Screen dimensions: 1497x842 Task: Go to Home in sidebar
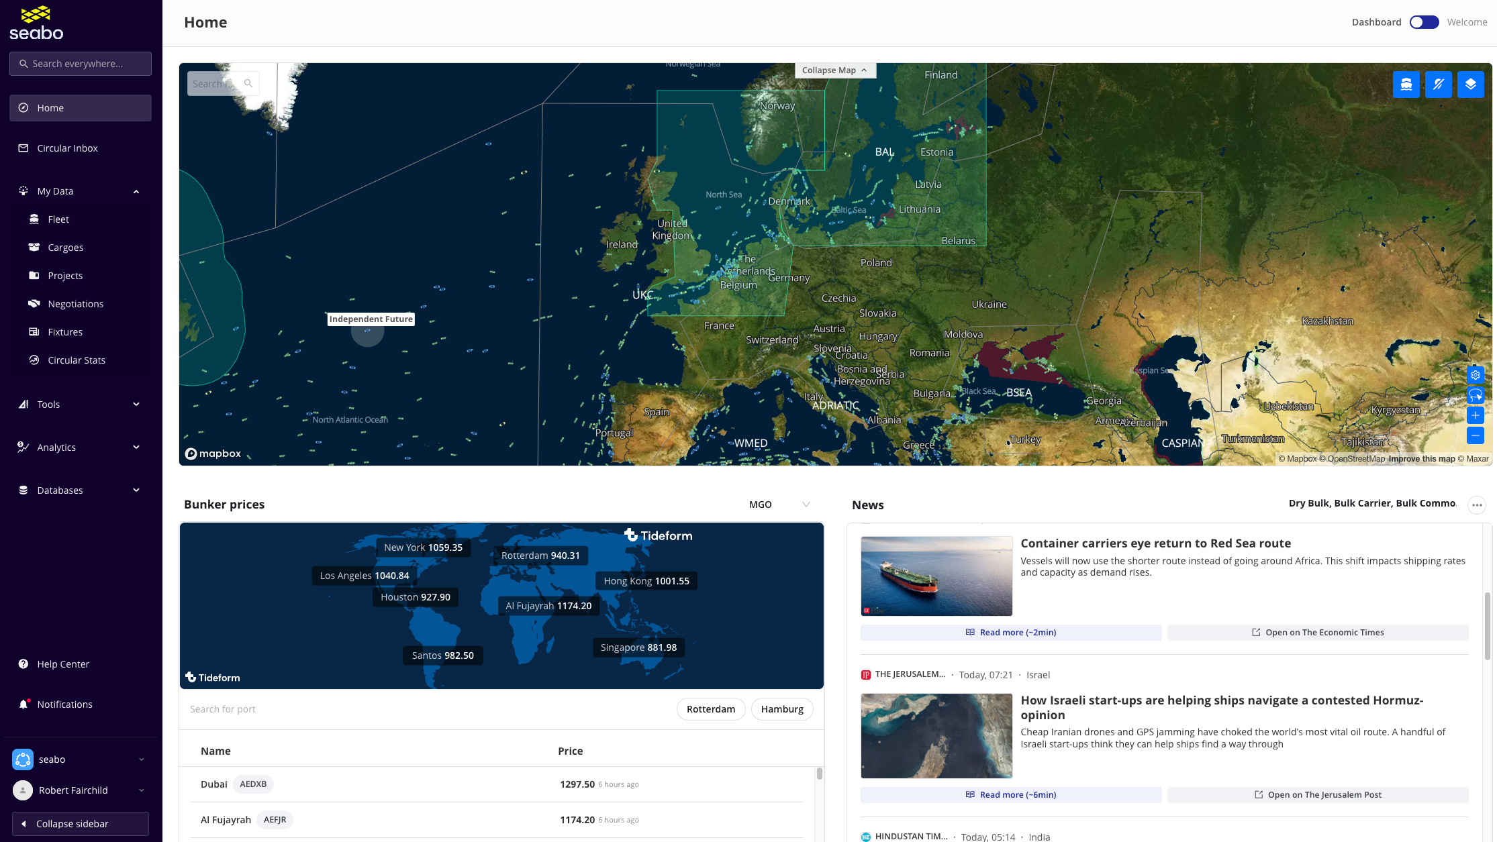pyautogui.click(x=81, y=108)
